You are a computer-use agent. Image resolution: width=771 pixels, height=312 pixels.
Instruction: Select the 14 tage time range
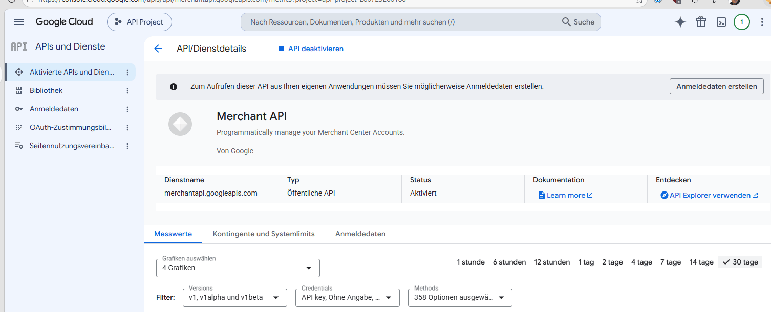pos(701,262)
